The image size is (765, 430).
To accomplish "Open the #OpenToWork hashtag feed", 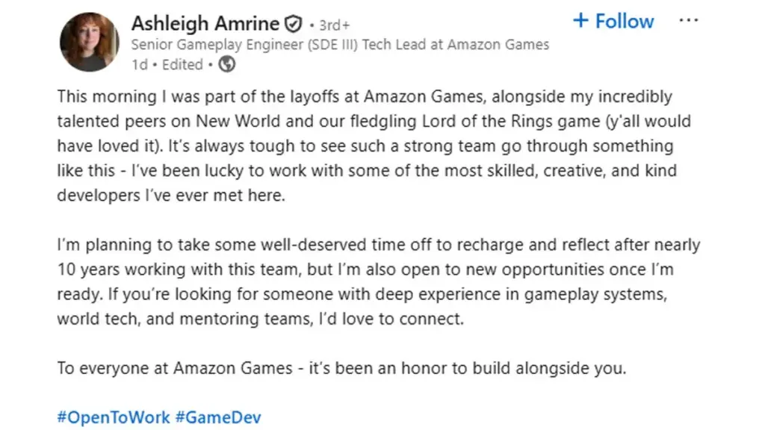I will pyautogui.click(x=113, y=417).
